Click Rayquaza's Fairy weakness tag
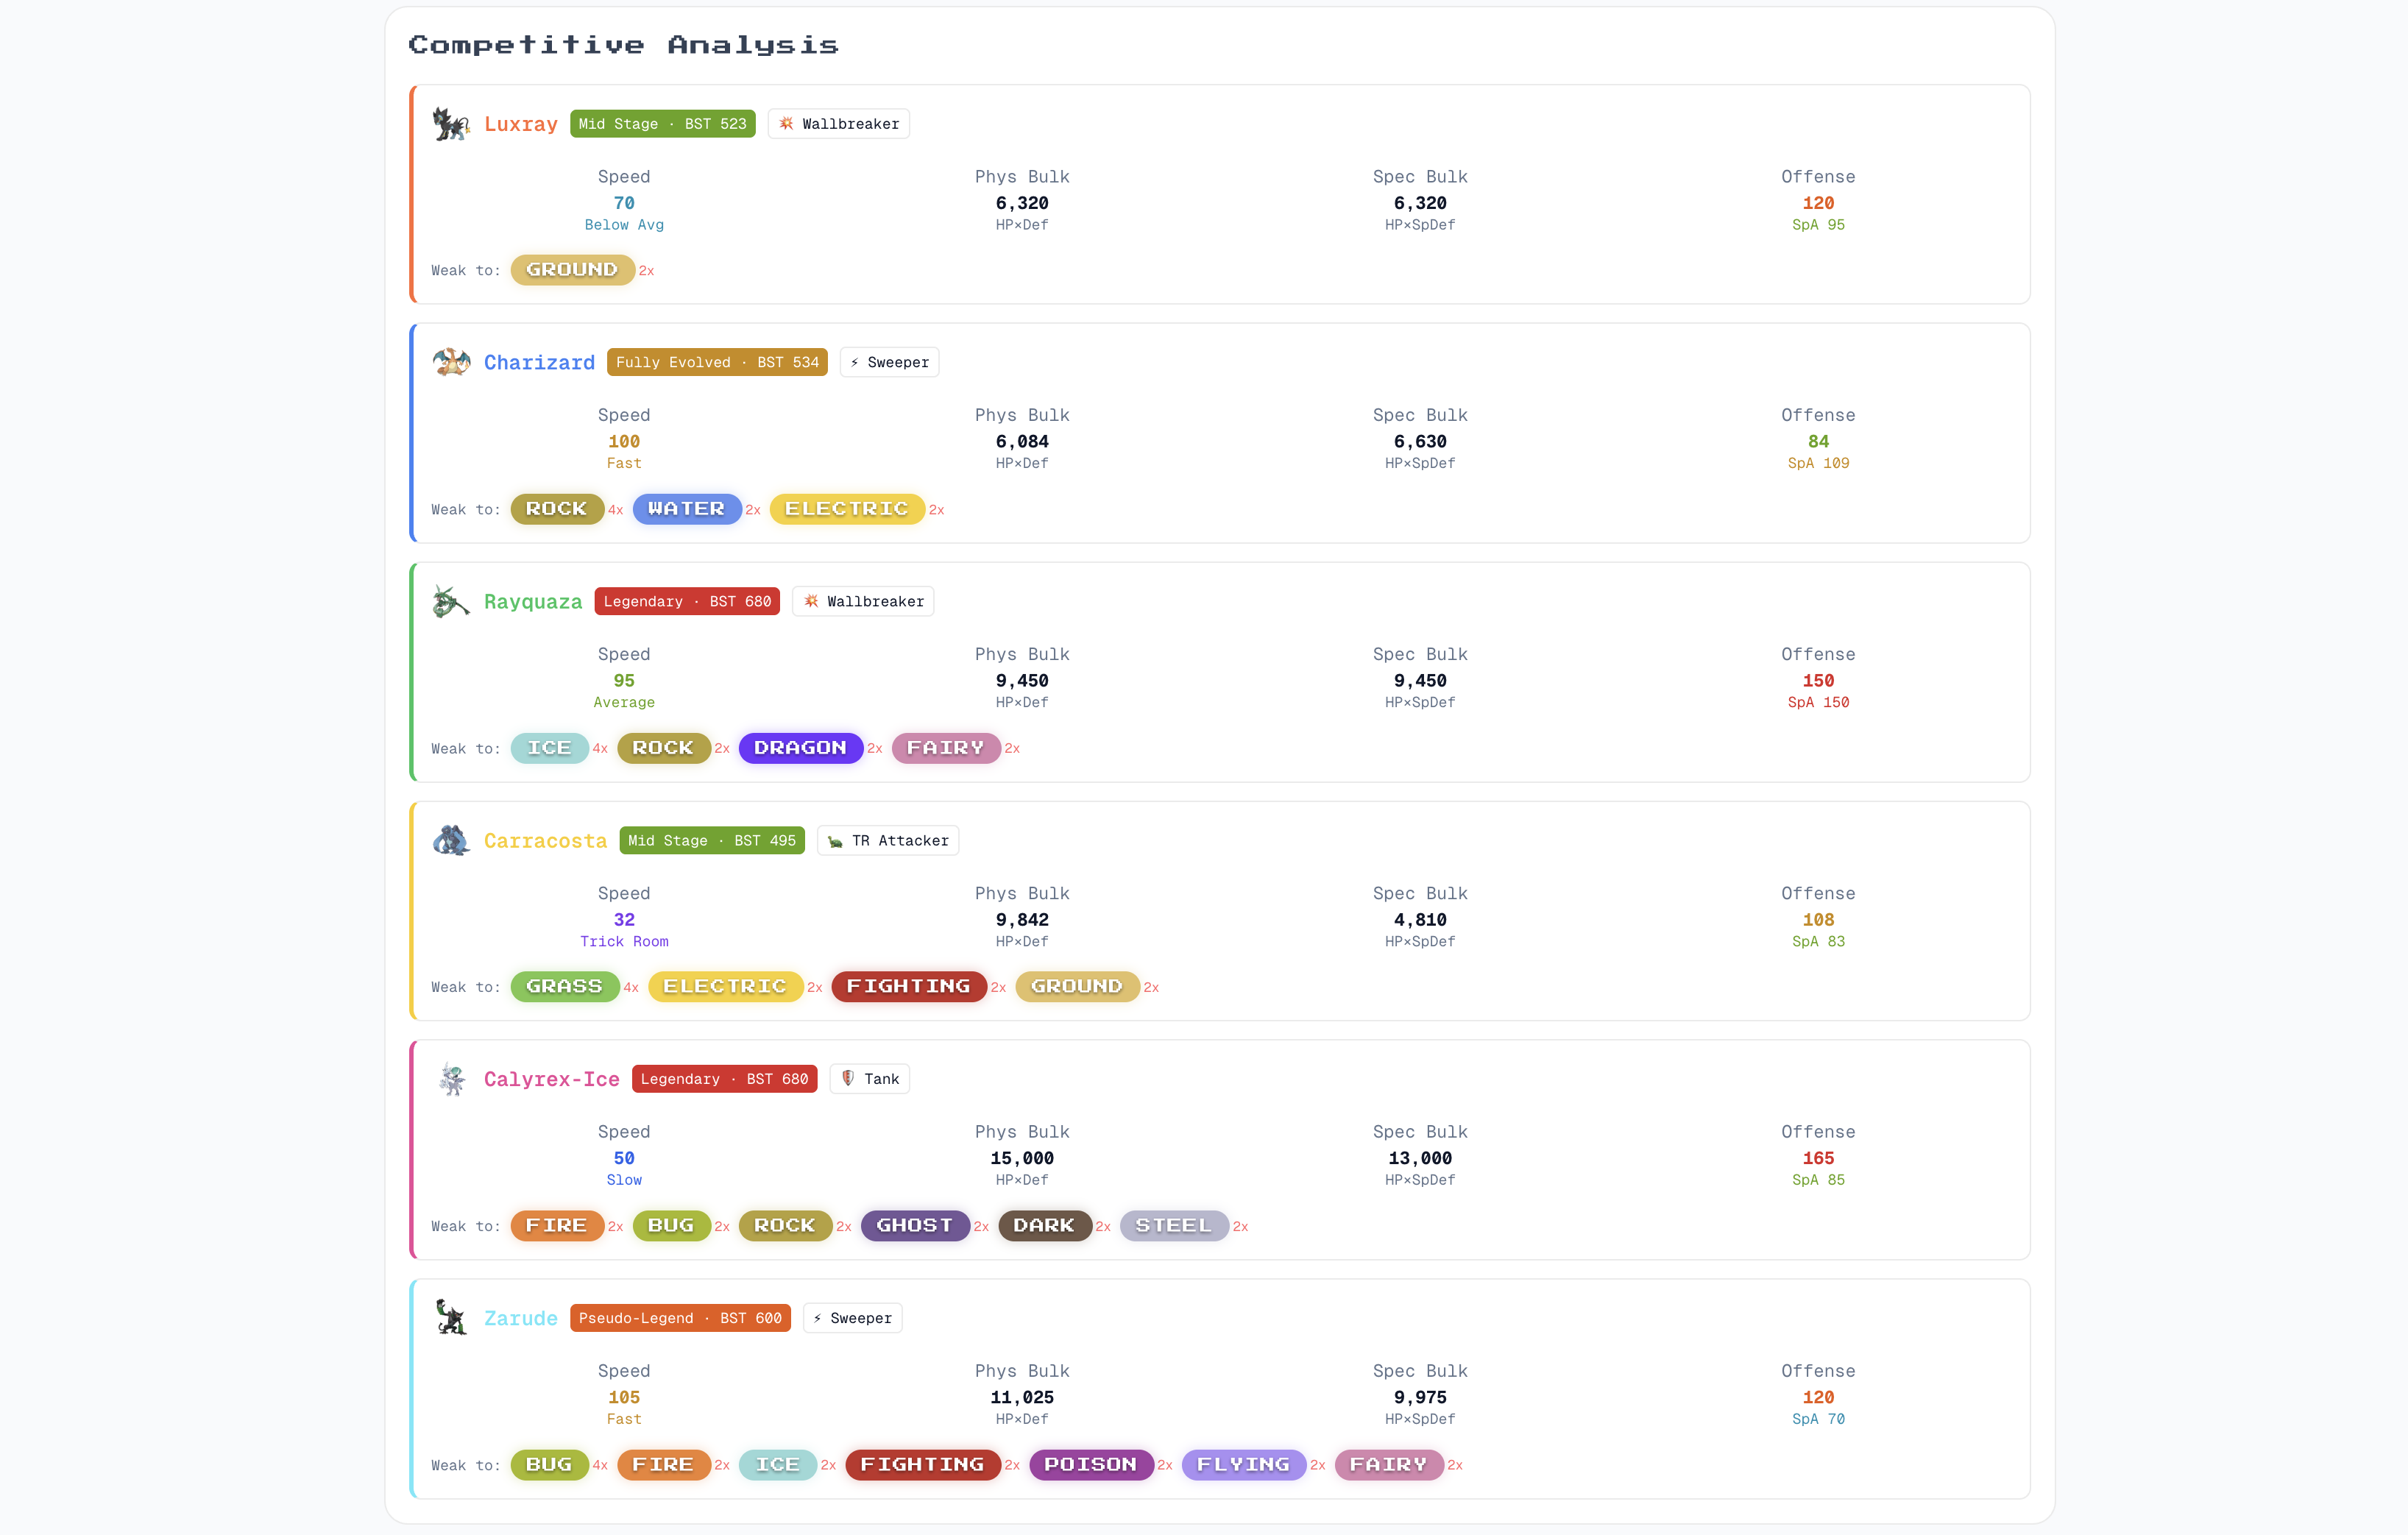The width and height of the screenshot is (2408, 1535). [x=946, y=748]
